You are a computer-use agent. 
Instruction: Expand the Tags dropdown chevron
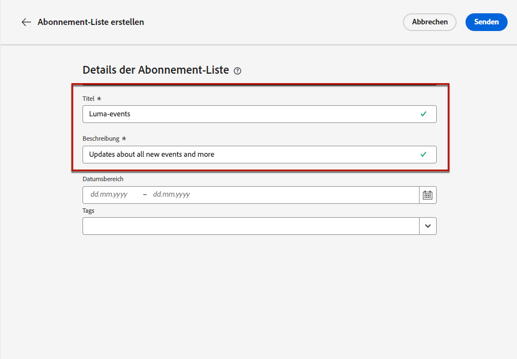pos(428,226)
